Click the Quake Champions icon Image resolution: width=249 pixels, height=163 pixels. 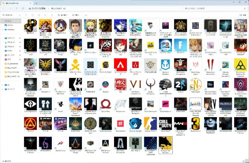[x=151, y=84]
